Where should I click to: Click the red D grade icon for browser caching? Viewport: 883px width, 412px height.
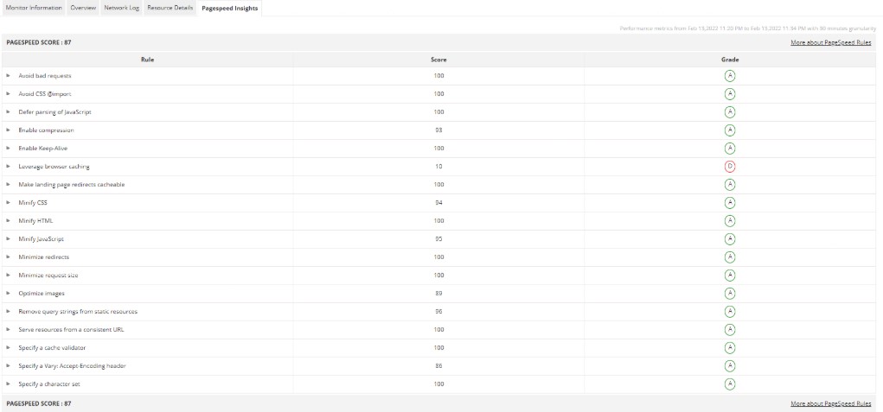click(x=729, y=166)
